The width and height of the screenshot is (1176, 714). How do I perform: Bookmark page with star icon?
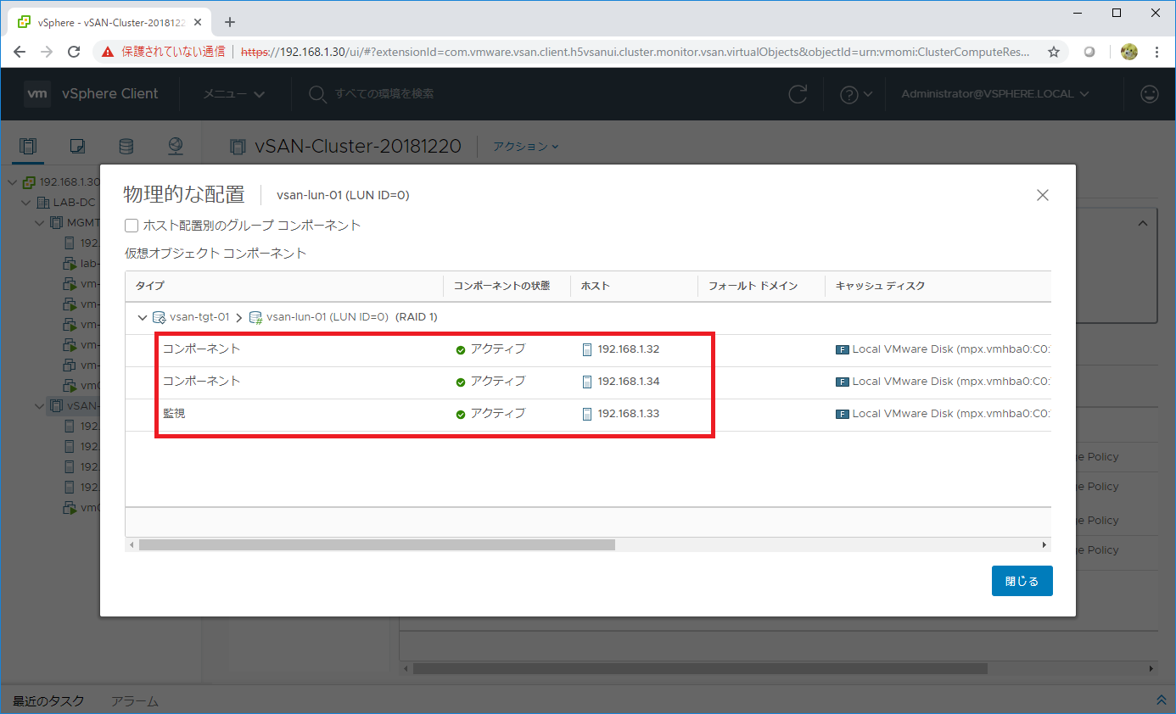(1054, 52)
